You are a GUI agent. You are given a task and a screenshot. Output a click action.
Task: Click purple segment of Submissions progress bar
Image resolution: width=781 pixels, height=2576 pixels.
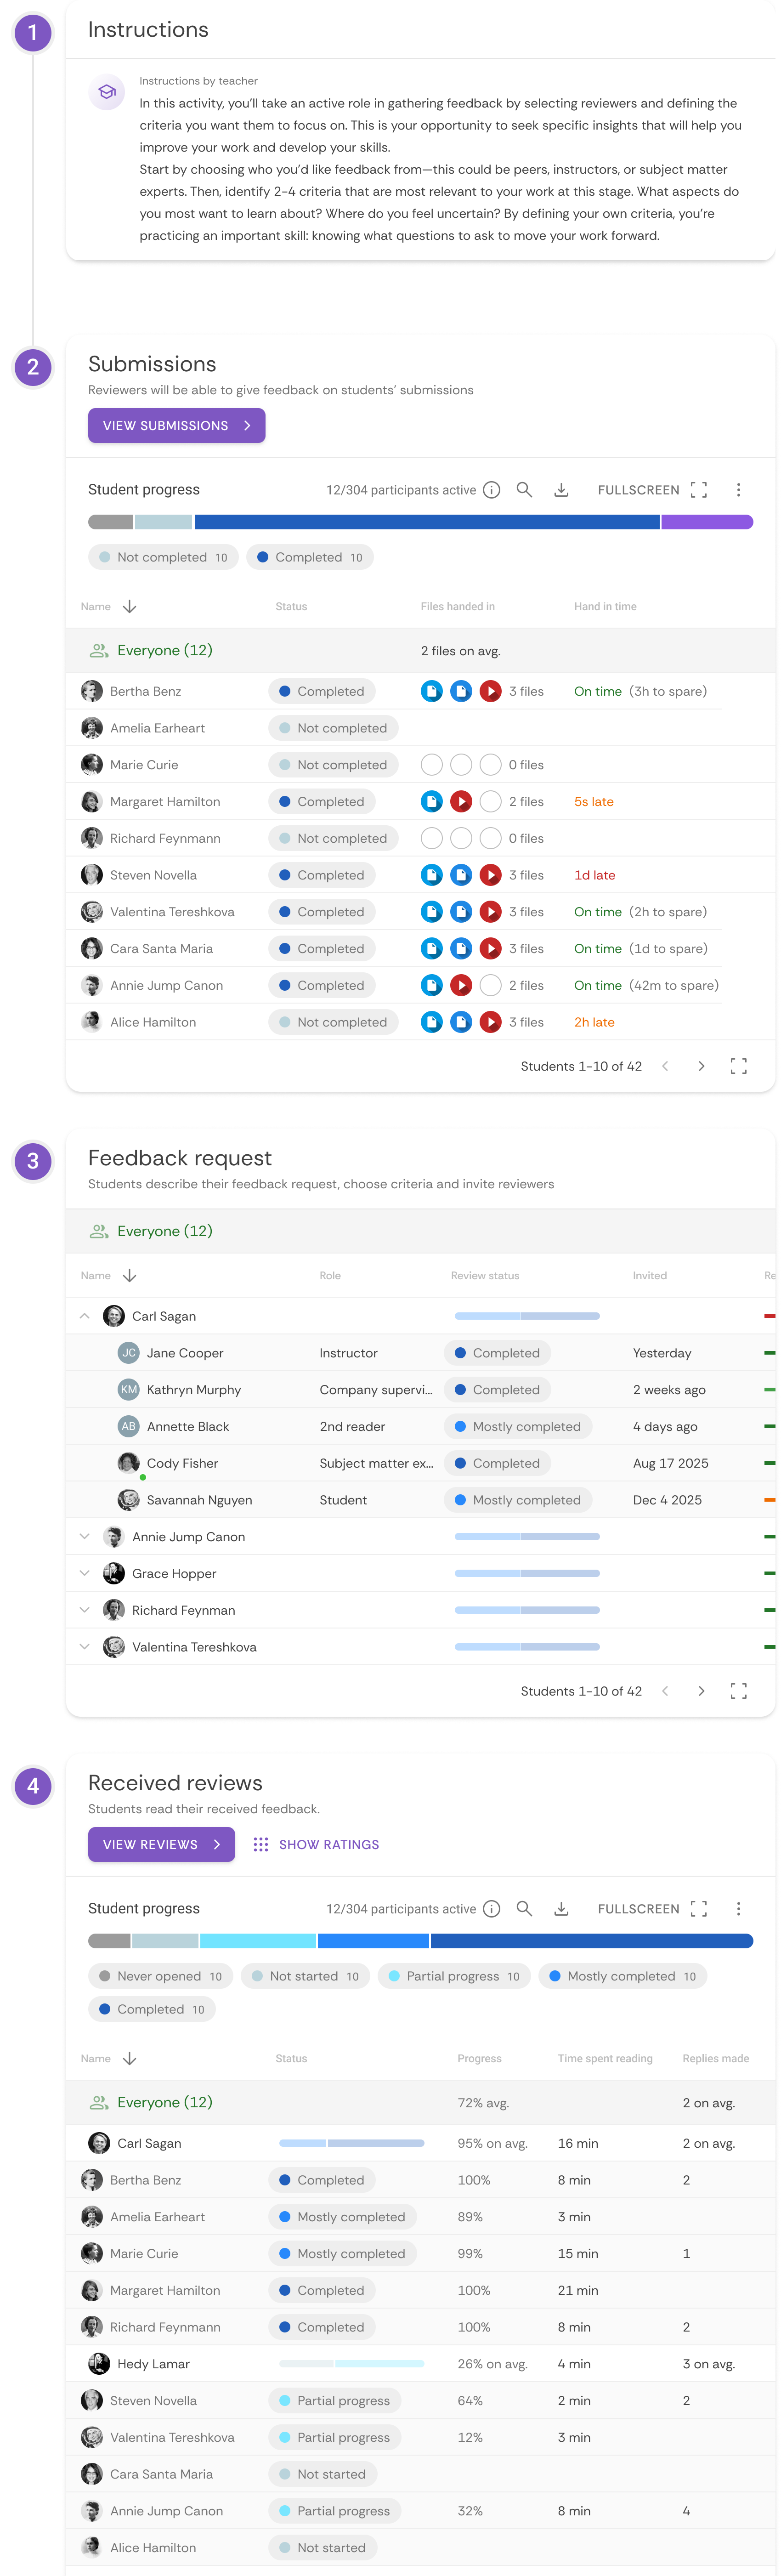pos(706,522)
